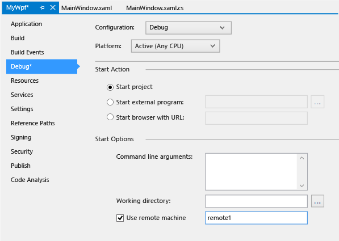Switch to the MainWindow.xaml tab
This screenshot has height=241, width=339.
[87, 8]
